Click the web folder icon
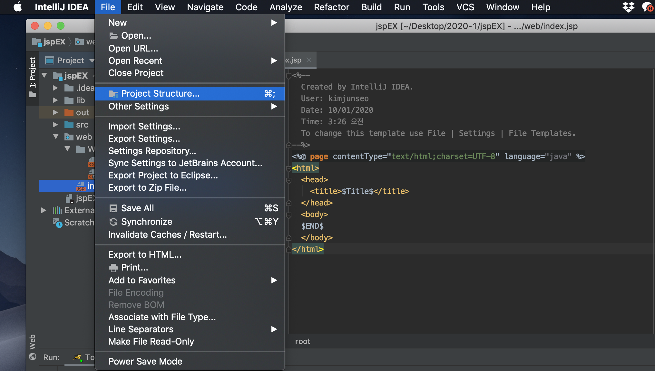Image resolution: width=655 pixels, height=371 pixels. point(69,137)
